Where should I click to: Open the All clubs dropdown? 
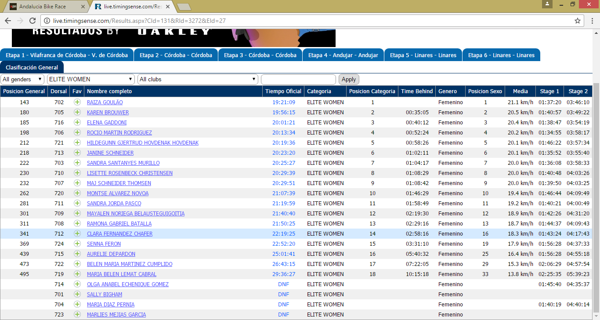pyautogui.click(x=198, y=79)
